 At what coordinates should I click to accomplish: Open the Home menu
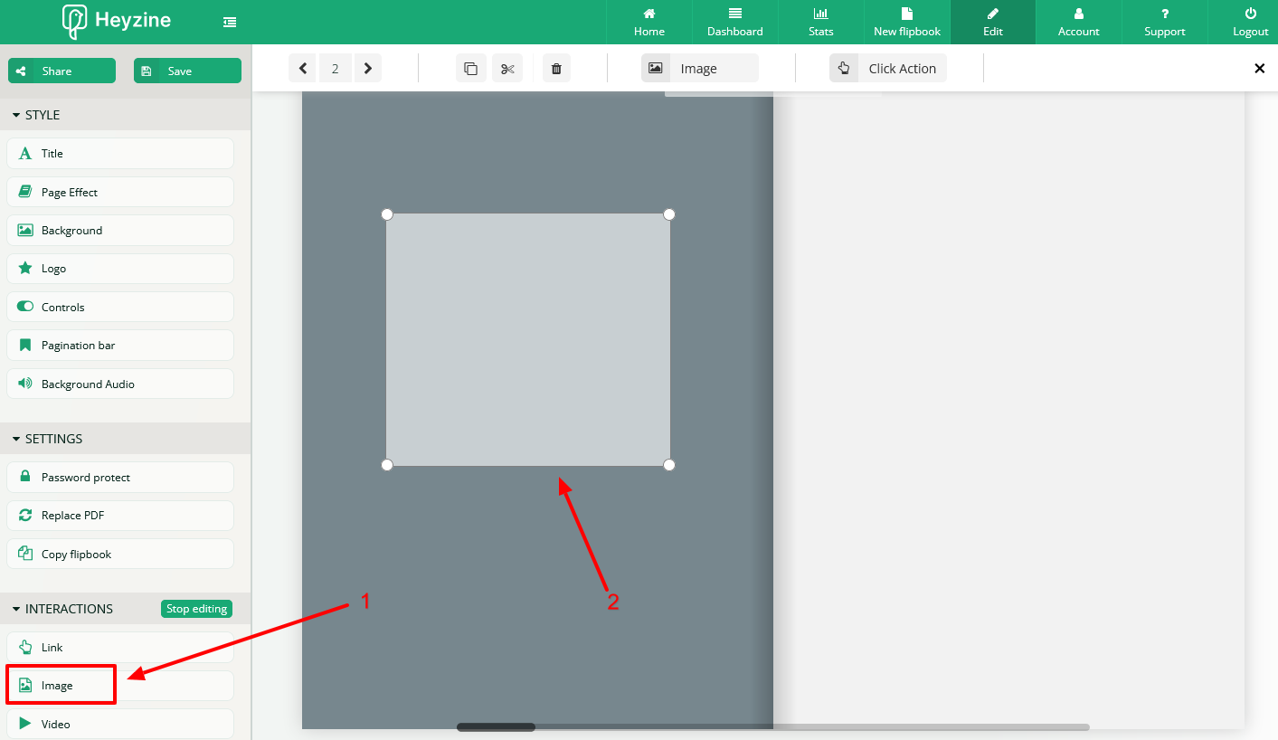[649, 22]
